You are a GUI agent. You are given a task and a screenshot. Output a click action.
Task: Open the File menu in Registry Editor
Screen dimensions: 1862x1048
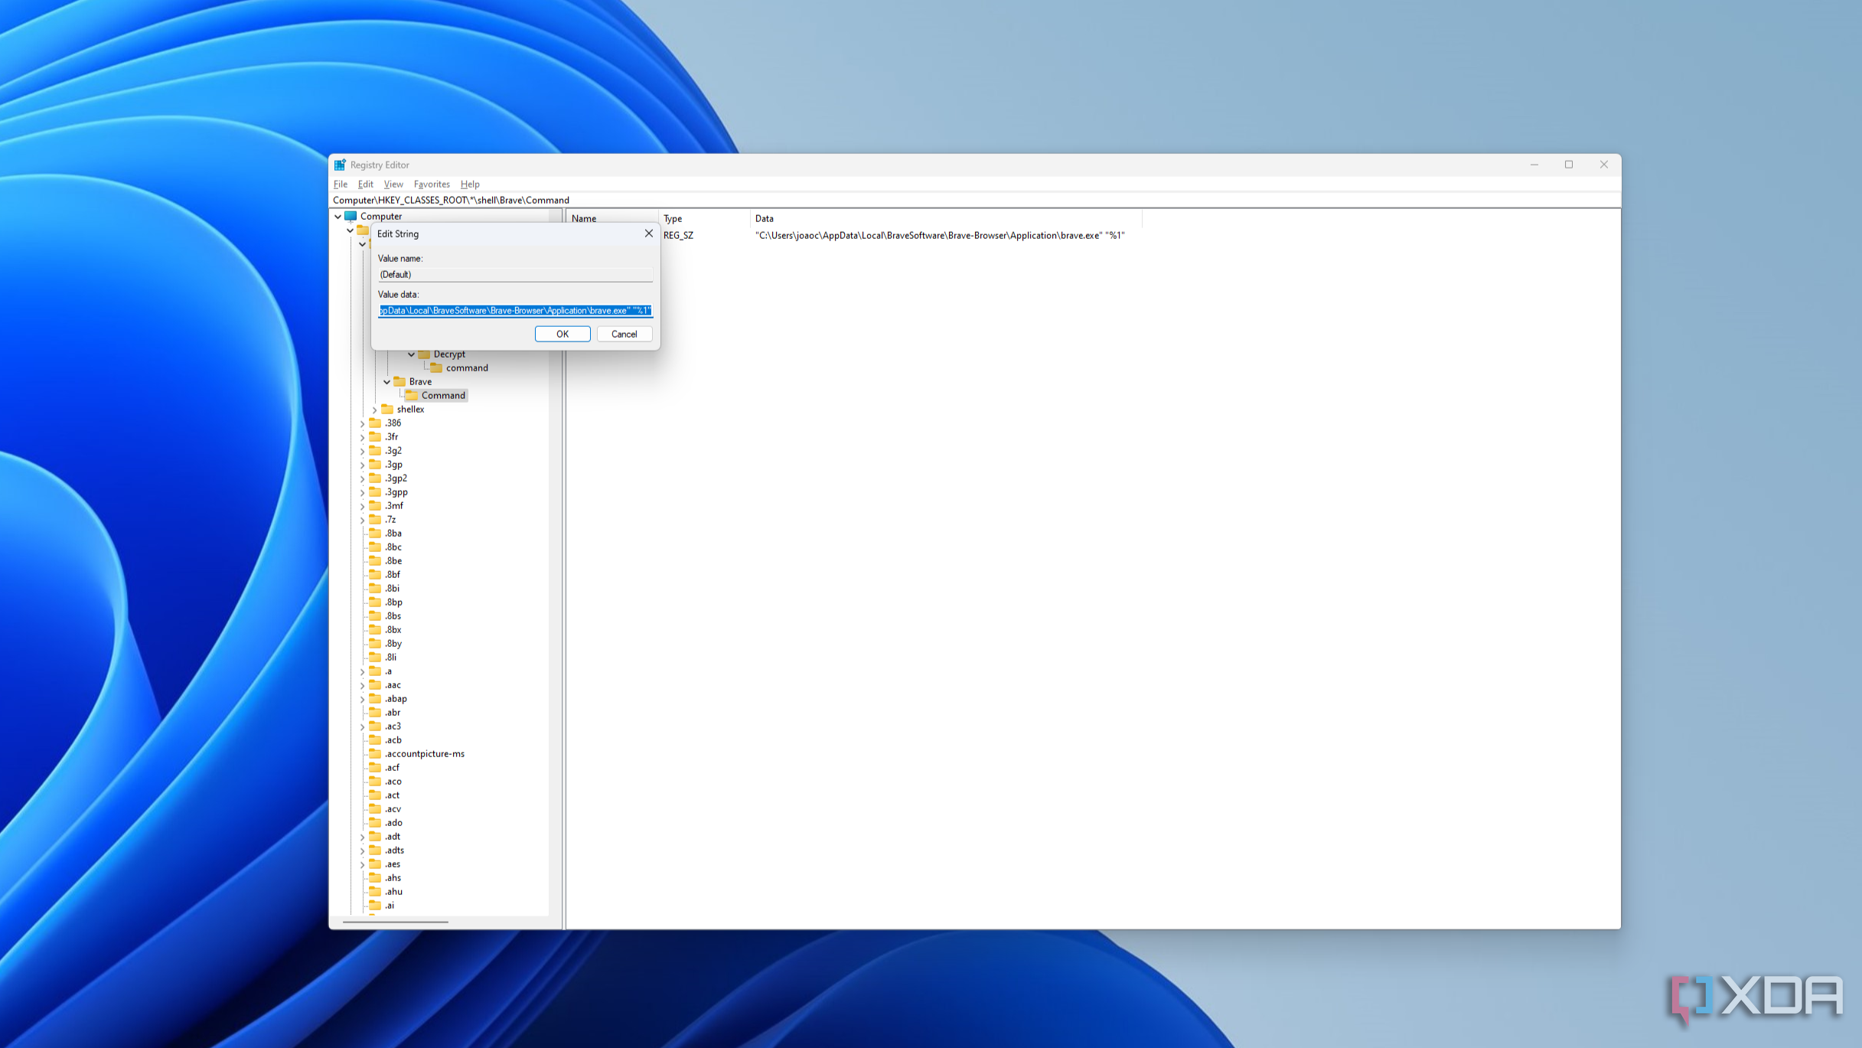tap(340, 184)
